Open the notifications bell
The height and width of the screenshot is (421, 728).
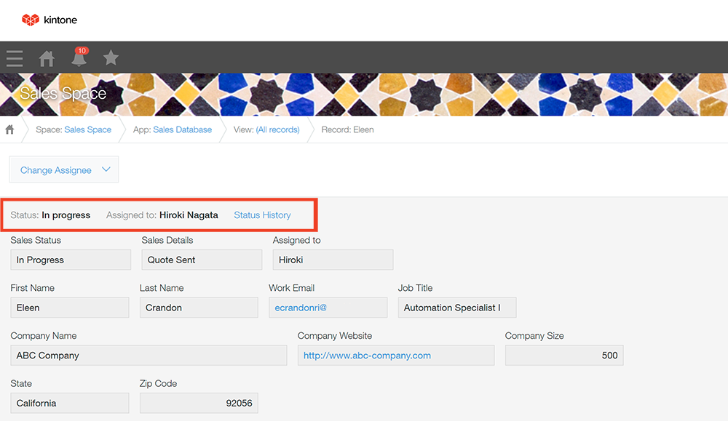79,58
